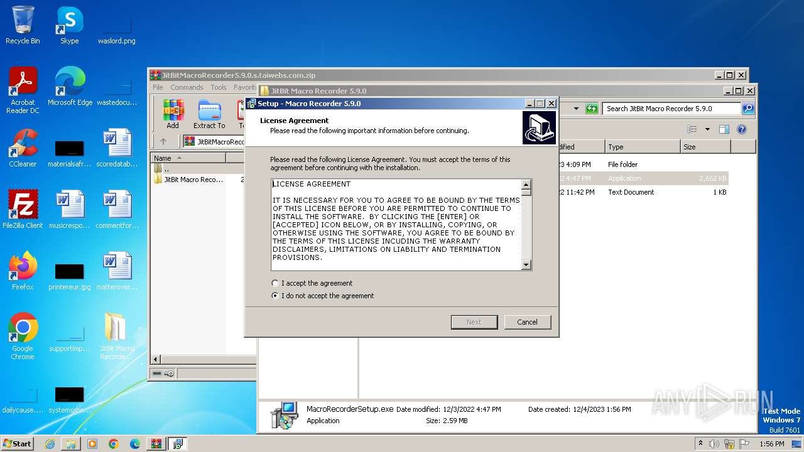This screenshot has width=804, height=452.
Task: Open Firefox desktop shortcut
Action: pyautogui.click(x=23, y=271)
